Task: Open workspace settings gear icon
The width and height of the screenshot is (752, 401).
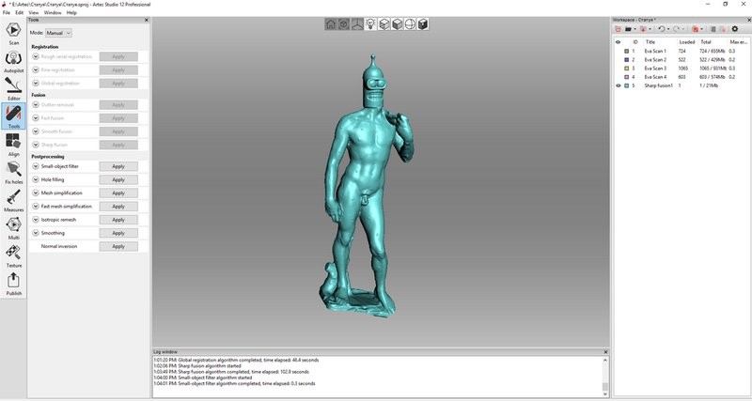Action: click(735, 29)
